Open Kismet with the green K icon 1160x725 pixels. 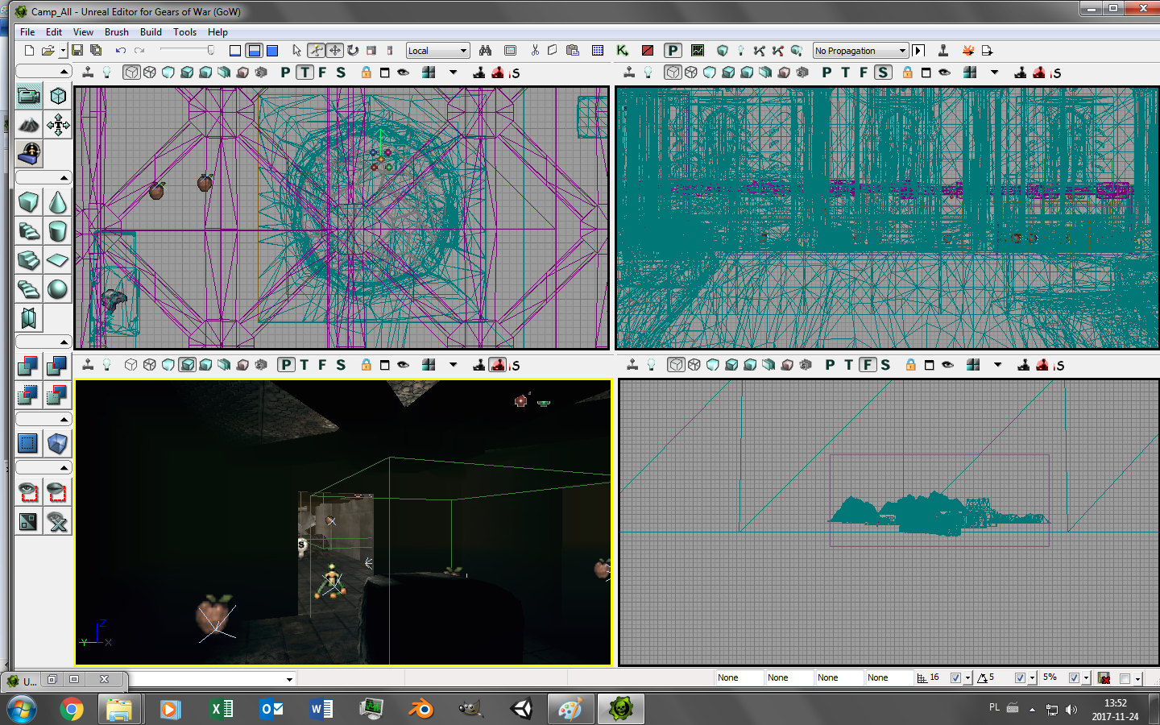coord(623,50)
